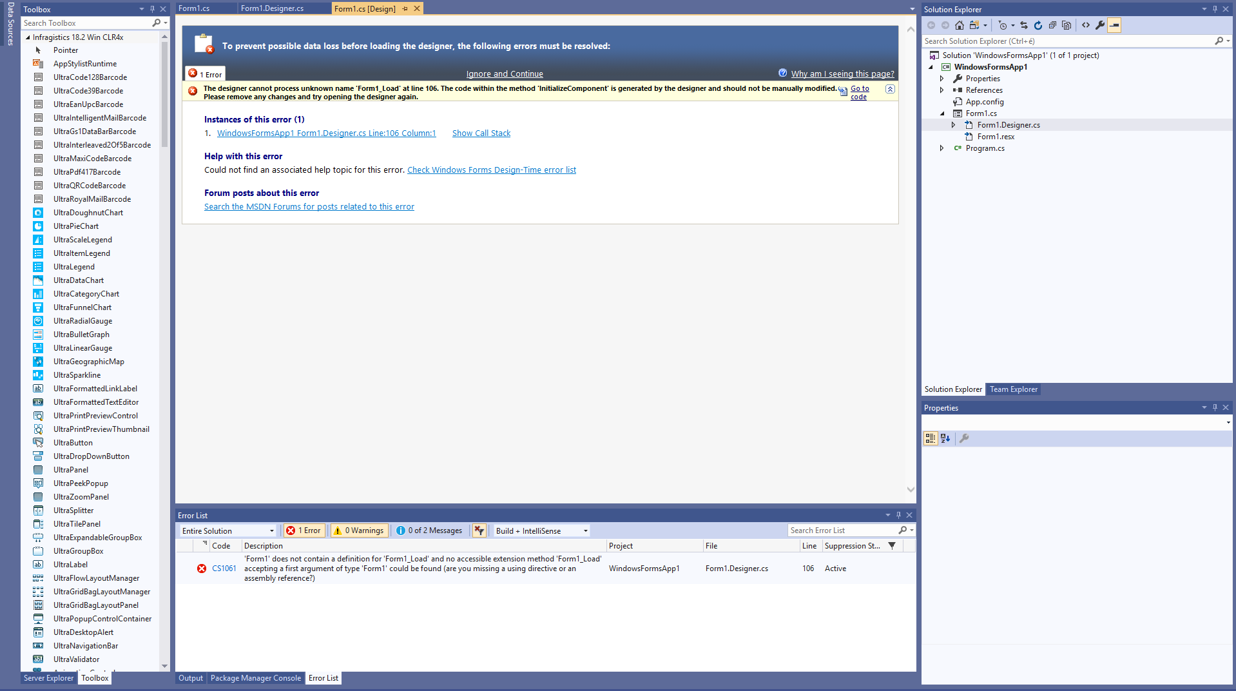
Task: Click Show All Files icon
Action: pyautogui.click(x=1067, y=25)
